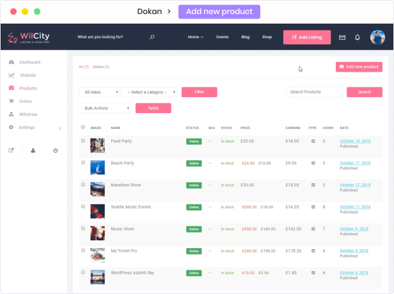Open Orders in the sidebar menu

[26, 101]
